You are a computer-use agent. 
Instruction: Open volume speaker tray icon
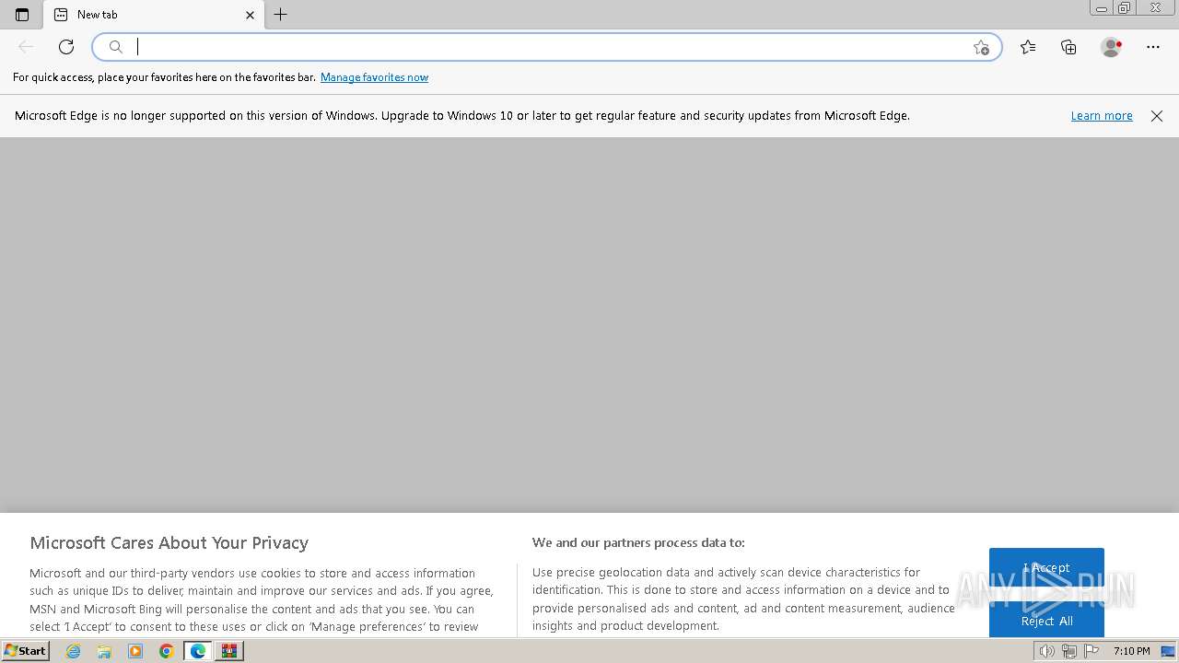point(1046,652)
